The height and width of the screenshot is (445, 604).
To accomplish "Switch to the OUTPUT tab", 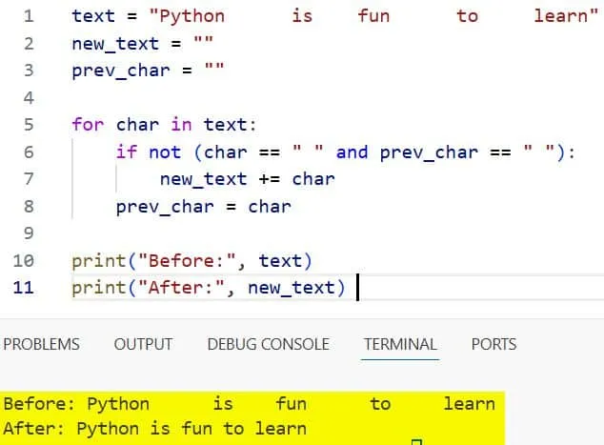I will [x=143, y=344].
